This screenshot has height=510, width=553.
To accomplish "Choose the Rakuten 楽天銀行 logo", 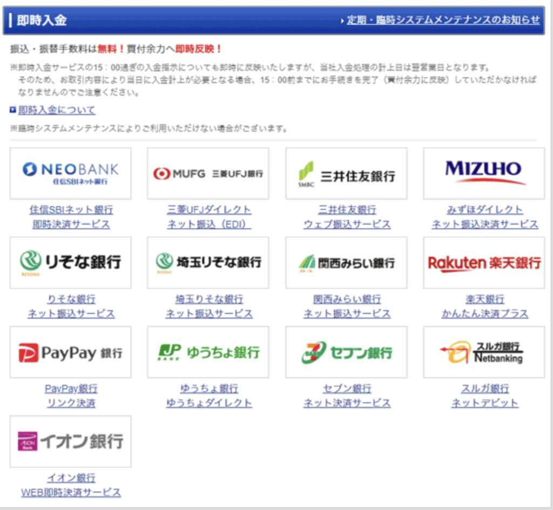I will coord(484,263).
